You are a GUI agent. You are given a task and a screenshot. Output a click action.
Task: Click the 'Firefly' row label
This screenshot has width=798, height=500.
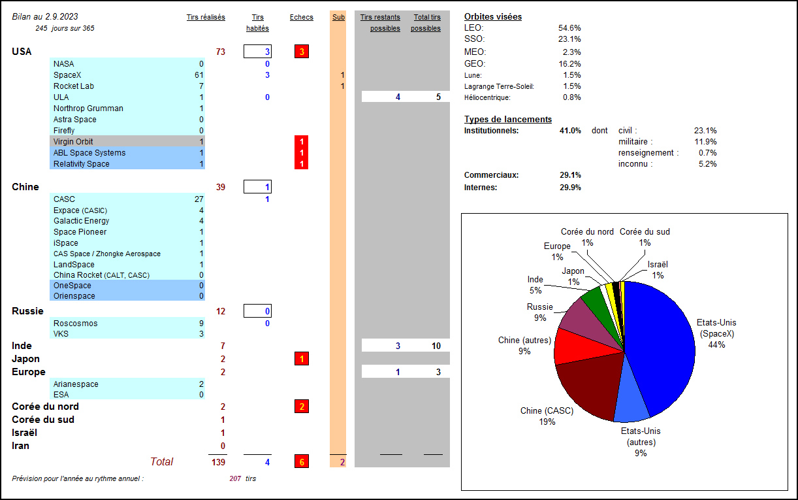coord(64,131)
